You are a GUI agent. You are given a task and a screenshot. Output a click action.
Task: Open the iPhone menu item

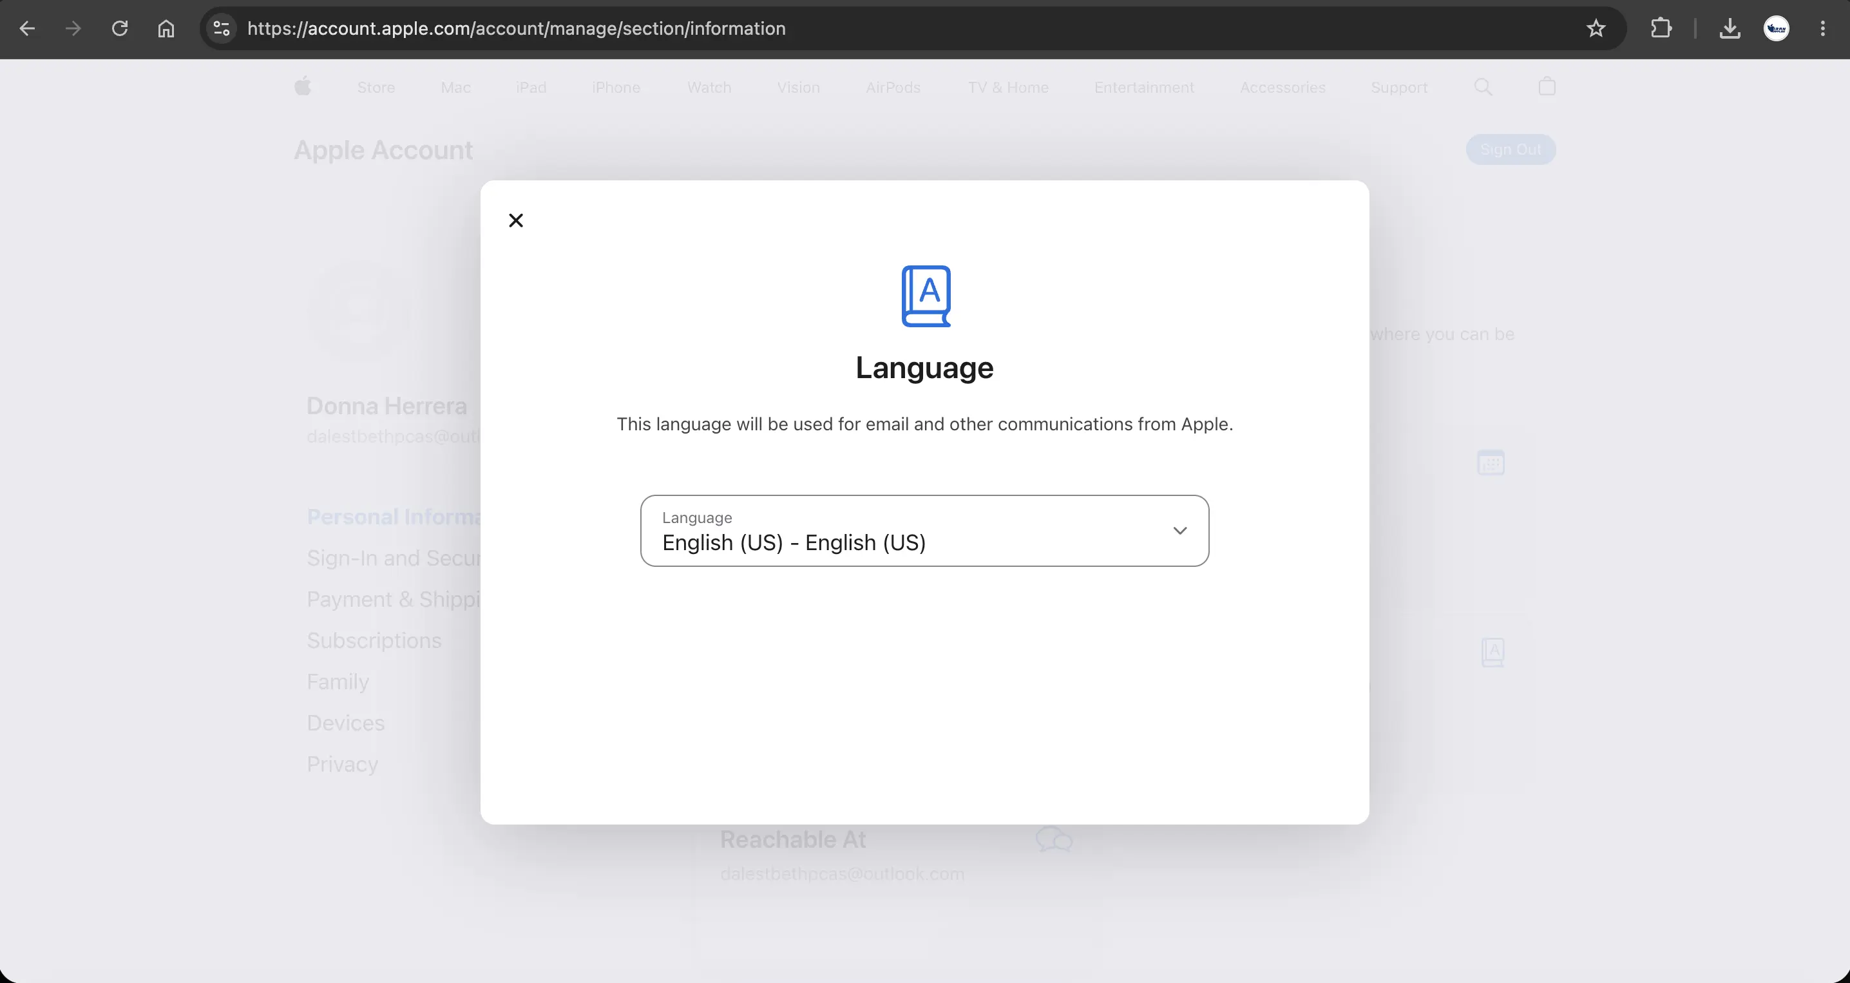click(616, 88)
